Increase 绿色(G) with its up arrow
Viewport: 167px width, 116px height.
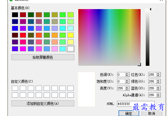click(158, 81)
